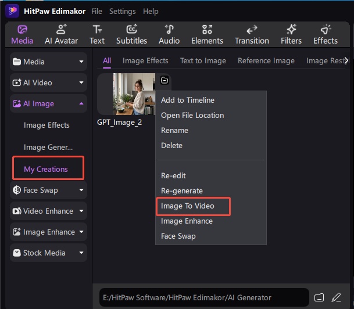Open the File menu

[x=96, y=11]
